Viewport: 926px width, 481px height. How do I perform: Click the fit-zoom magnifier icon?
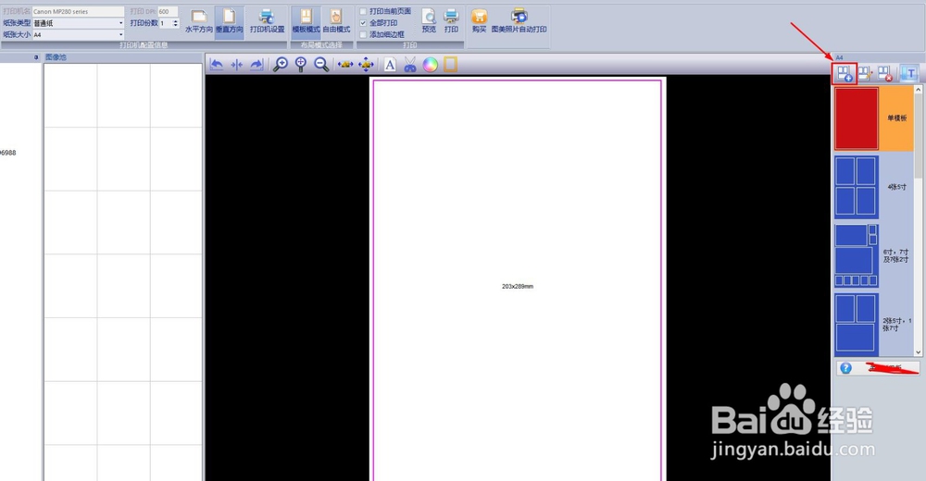(x=301, y=65)
